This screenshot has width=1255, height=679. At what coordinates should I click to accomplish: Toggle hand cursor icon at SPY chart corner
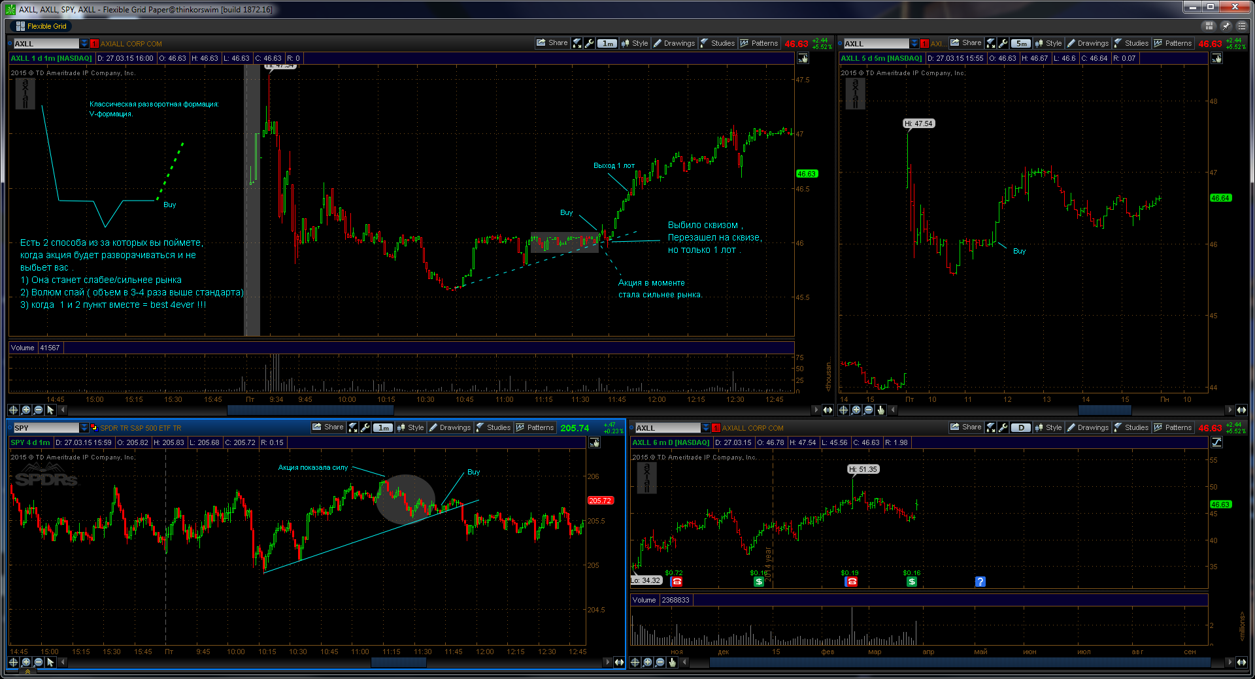[x=594, y=442]
